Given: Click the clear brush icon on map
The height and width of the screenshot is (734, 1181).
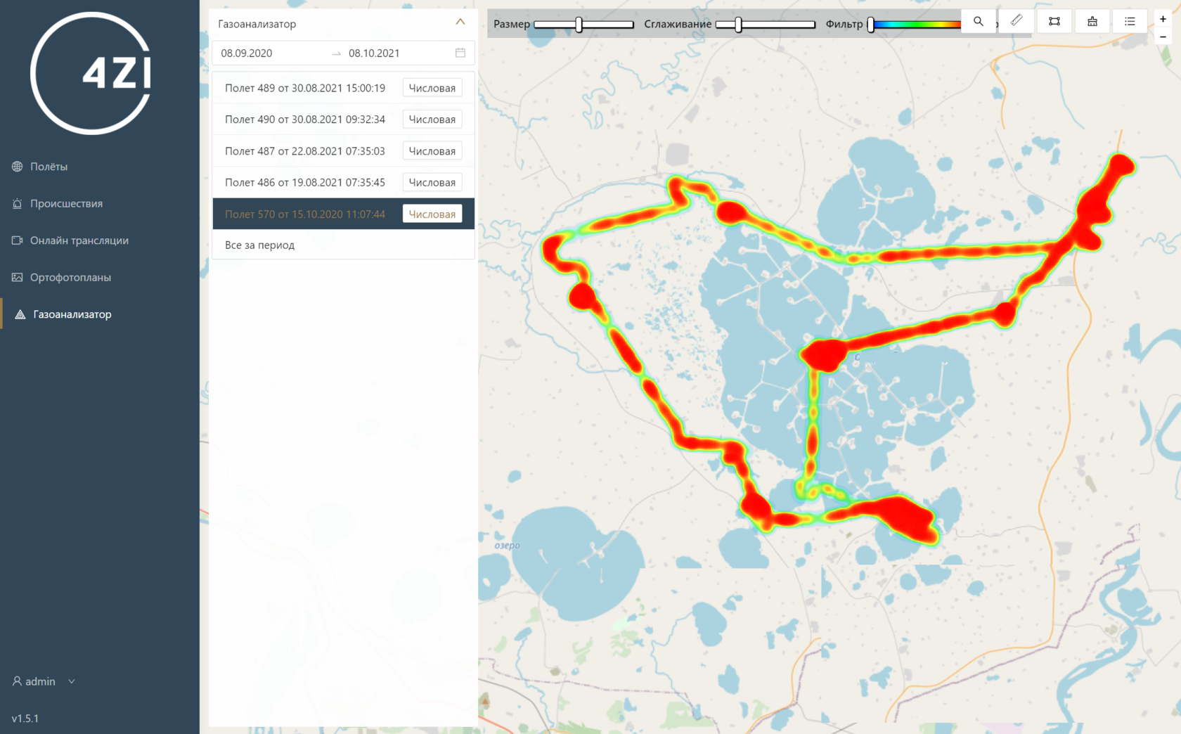Looking at the screenshot, I should [x=1092, y=22].
